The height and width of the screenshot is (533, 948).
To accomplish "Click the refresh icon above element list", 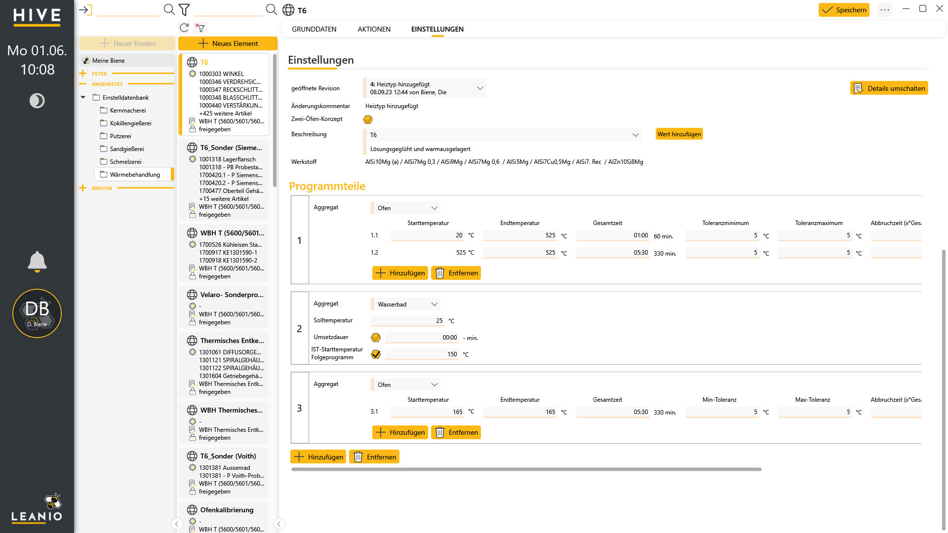I will [x=184, y=28].
